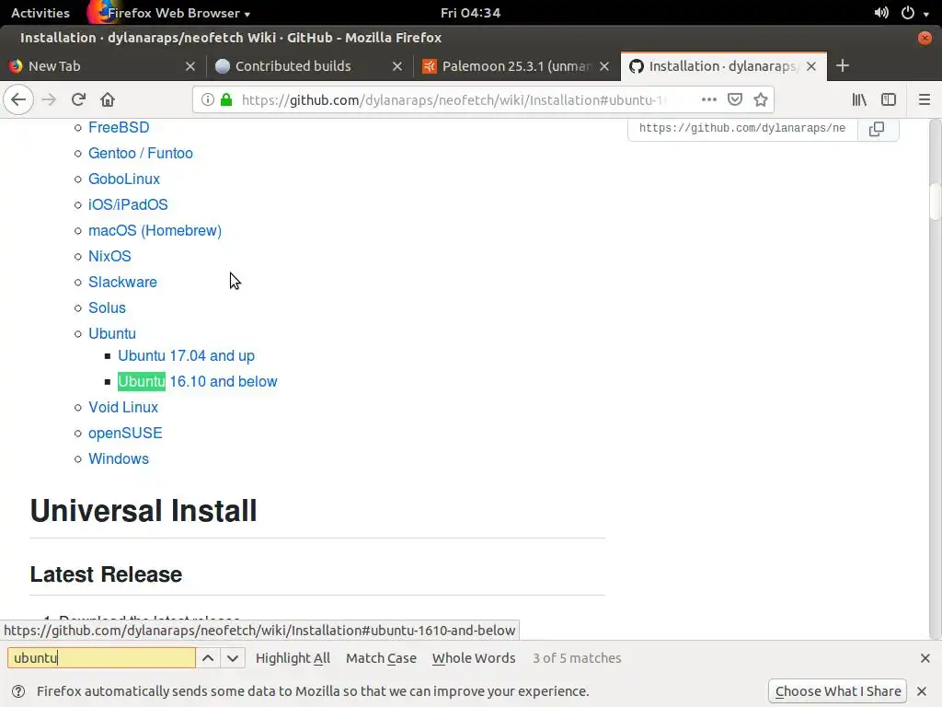Open page actions three-dot menu
Image resolution: width=942 pixels, height=707 pixels.
(x=709, y=99)
